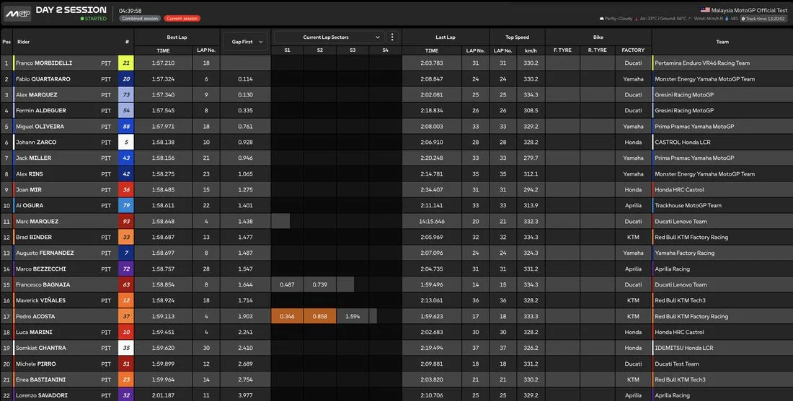The image size is (793, 401).
Task: Click the S3 sector column header
Action: point(353,50)
